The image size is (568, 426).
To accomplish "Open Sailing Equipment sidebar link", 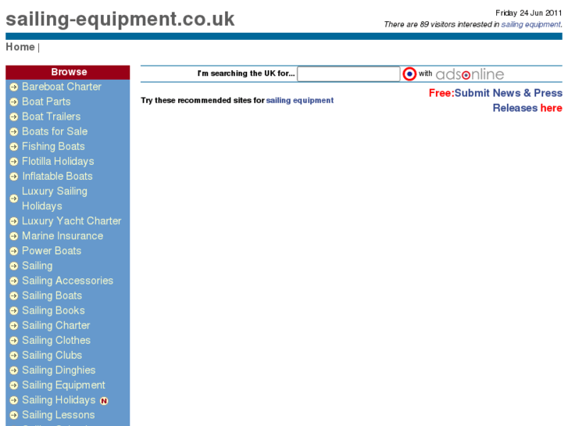I will pyautogui.click(x=64, y=385).
